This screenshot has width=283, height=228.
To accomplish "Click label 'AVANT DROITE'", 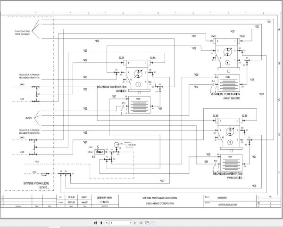I will point(234,178).
